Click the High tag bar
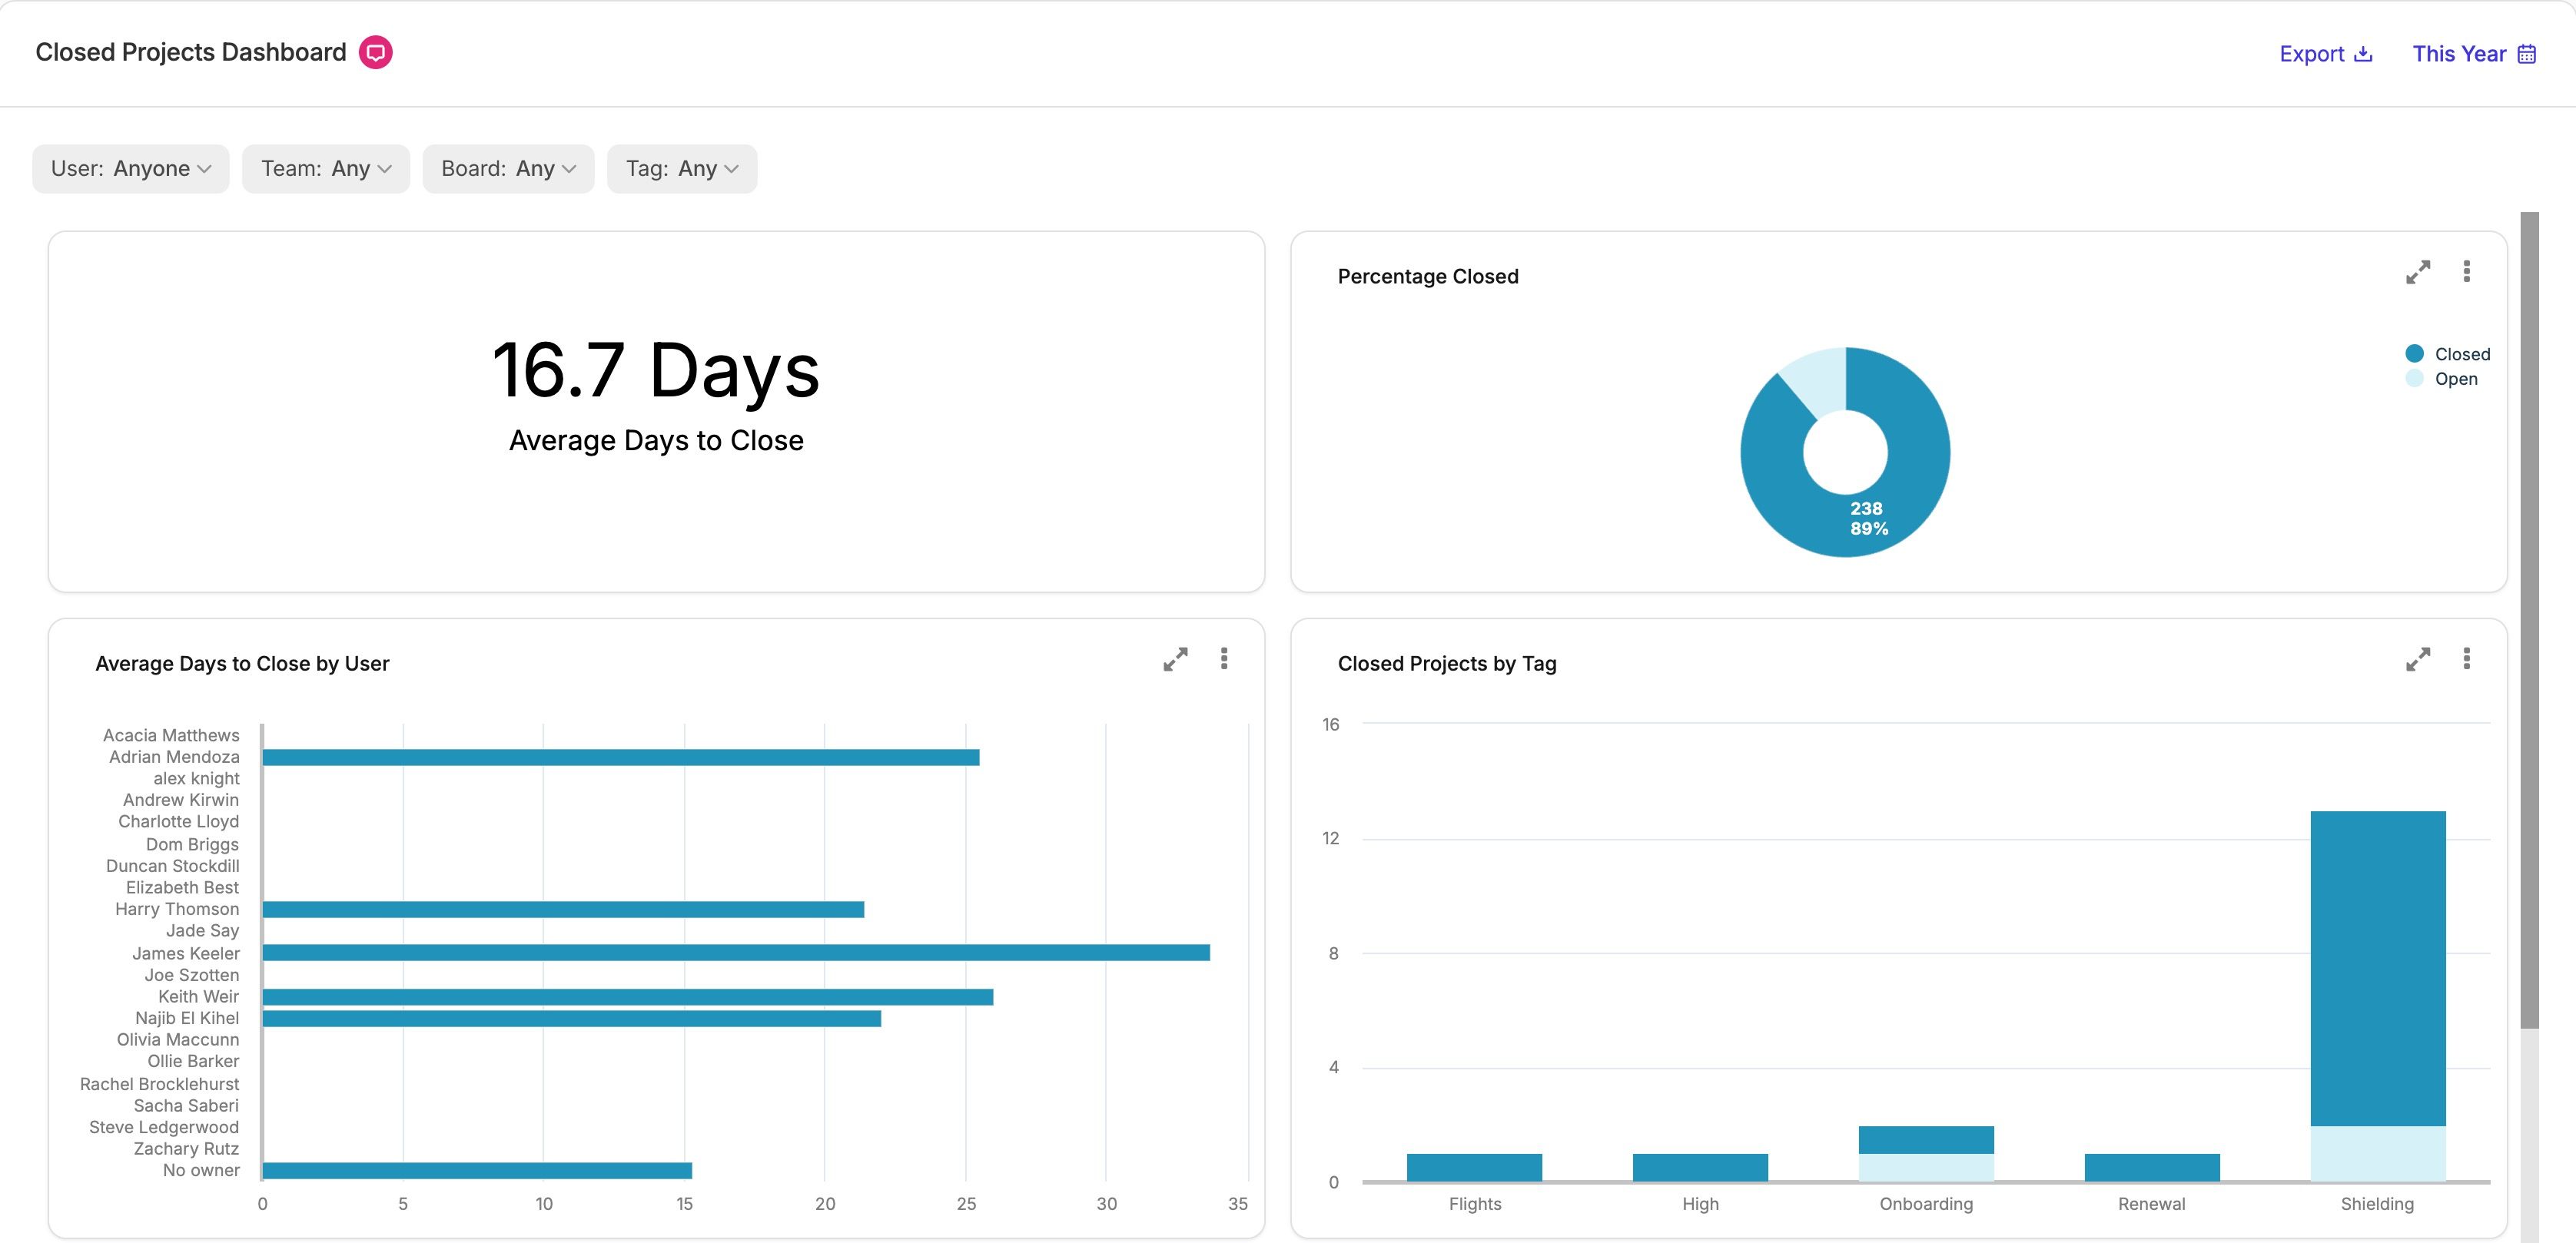 pos(1700,1168)
